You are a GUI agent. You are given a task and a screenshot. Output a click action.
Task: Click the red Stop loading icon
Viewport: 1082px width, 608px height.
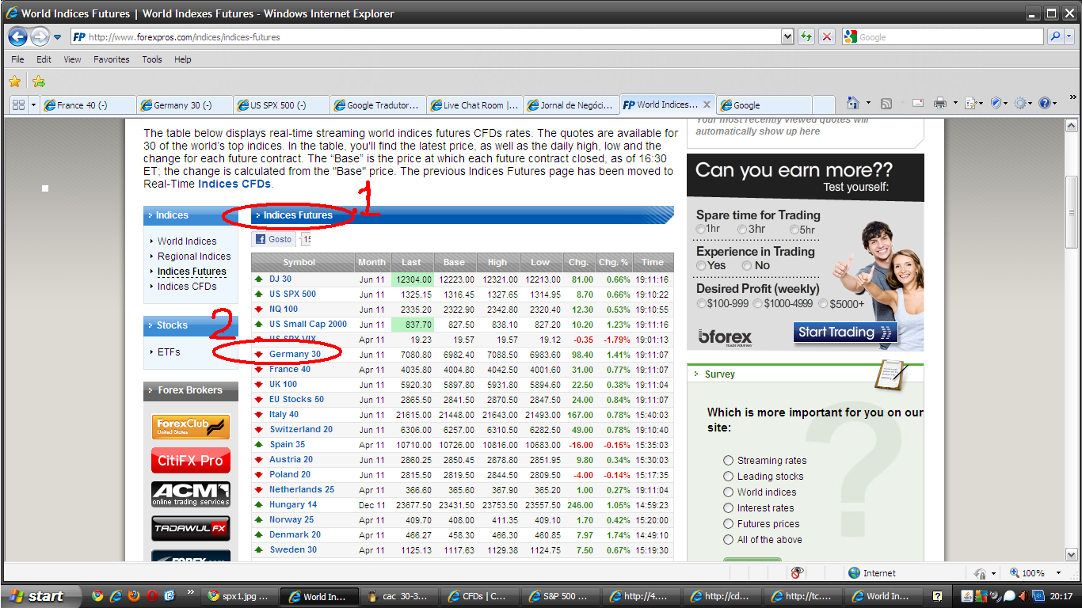click(827, 36)
